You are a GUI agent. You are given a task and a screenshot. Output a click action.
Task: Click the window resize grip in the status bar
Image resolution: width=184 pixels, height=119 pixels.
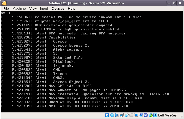click(x=181, y=116)
